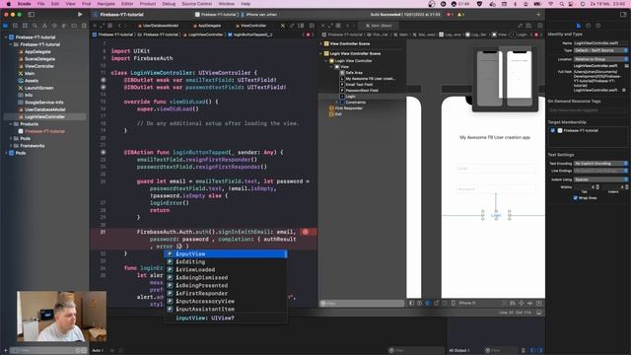Viewport: 631px width, 355px height.
Task: Toggle the navigator sidebar icon near the window controls
Action: tap(31, 15)
